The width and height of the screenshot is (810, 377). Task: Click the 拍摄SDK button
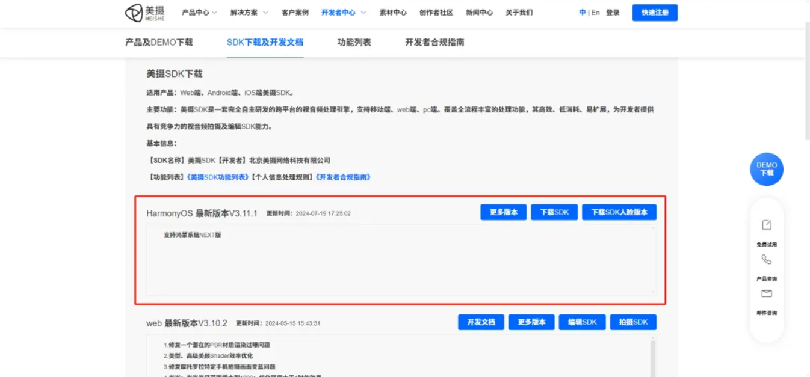coord(633,322)
